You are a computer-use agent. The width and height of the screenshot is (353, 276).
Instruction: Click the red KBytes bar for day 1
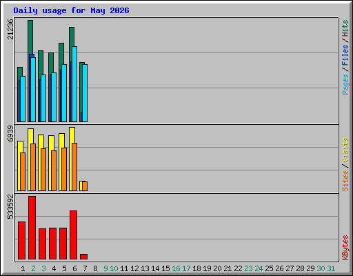click(21, 241)
